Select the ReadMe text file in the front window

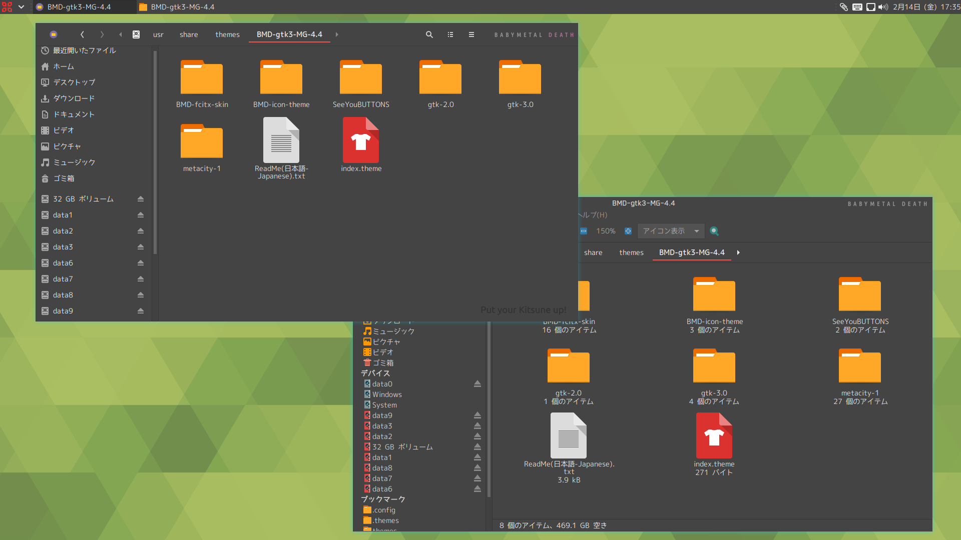[281, 148]
